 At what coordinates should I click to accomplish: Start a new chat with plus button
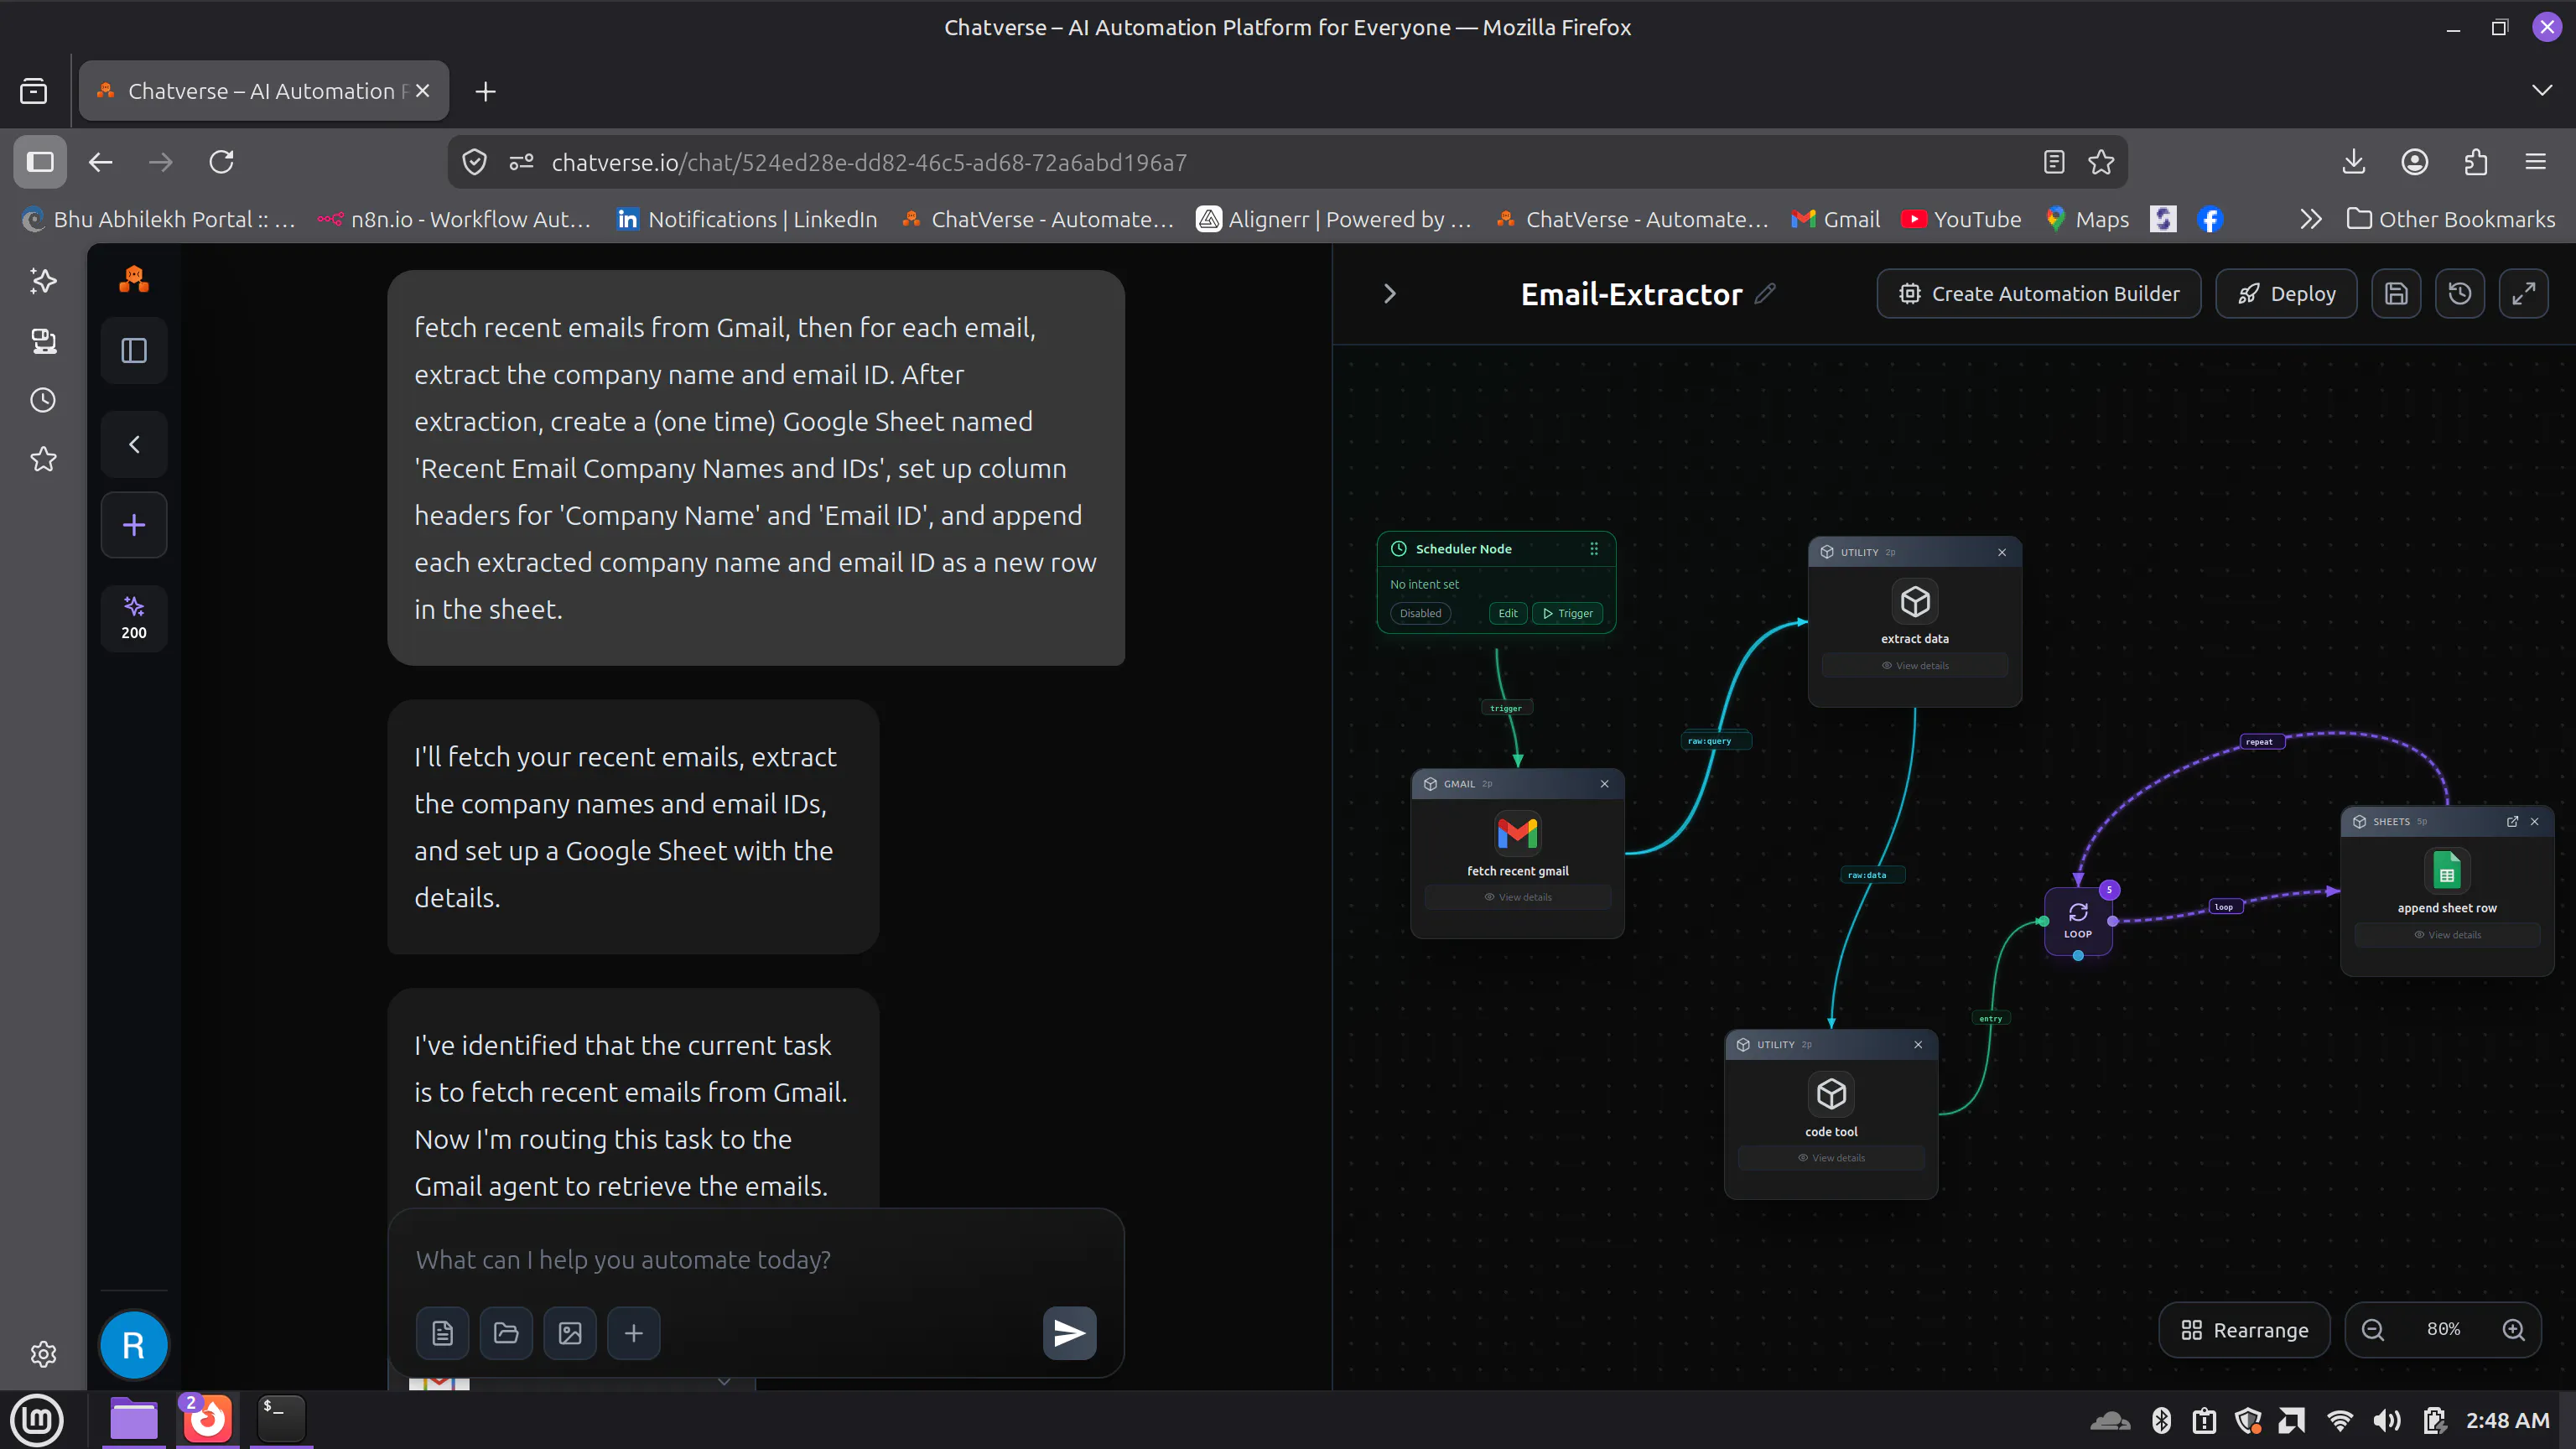(134, 525)
